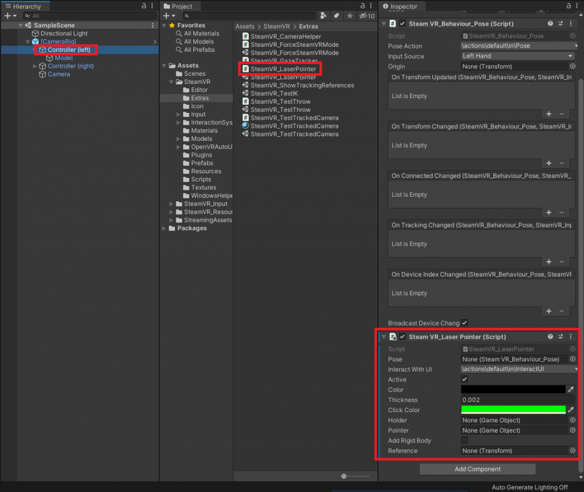
Task: Open Steam VR_Laser Pointer component context menu
Action: (571, 337)
